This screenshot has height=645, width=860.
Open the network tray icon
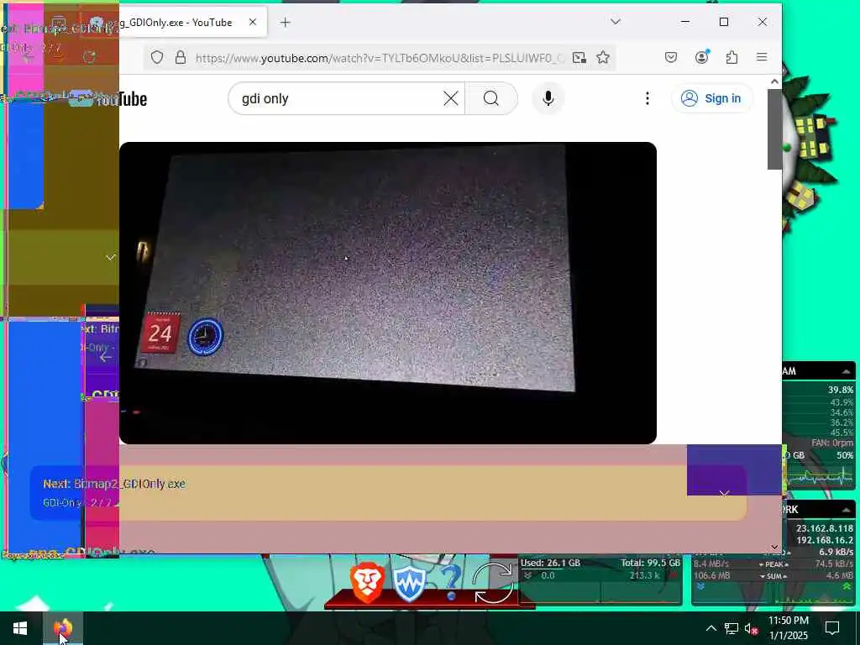(732, 628)
